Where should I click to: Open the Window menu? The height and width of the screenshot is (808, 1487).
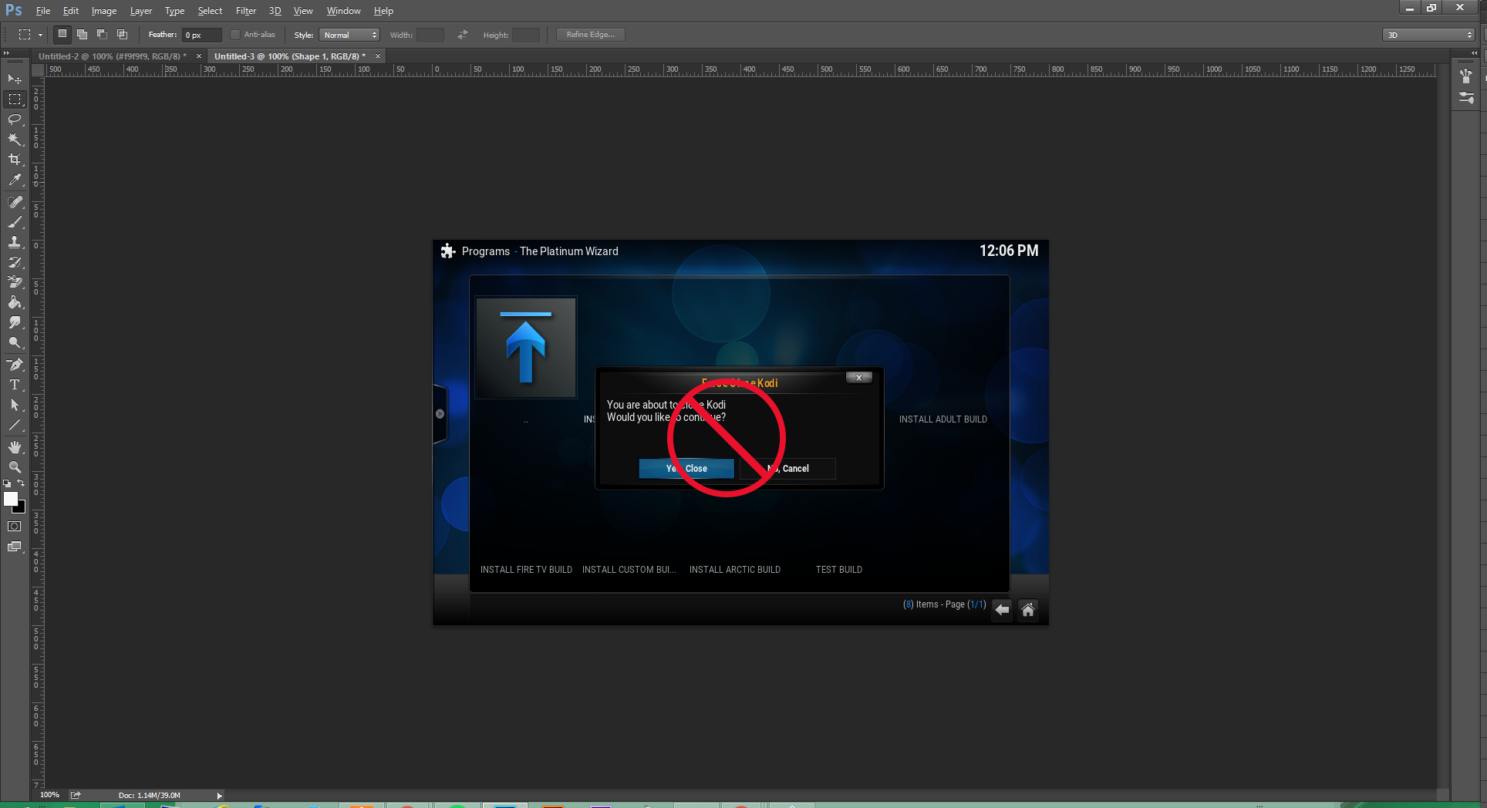pos(343,11)
